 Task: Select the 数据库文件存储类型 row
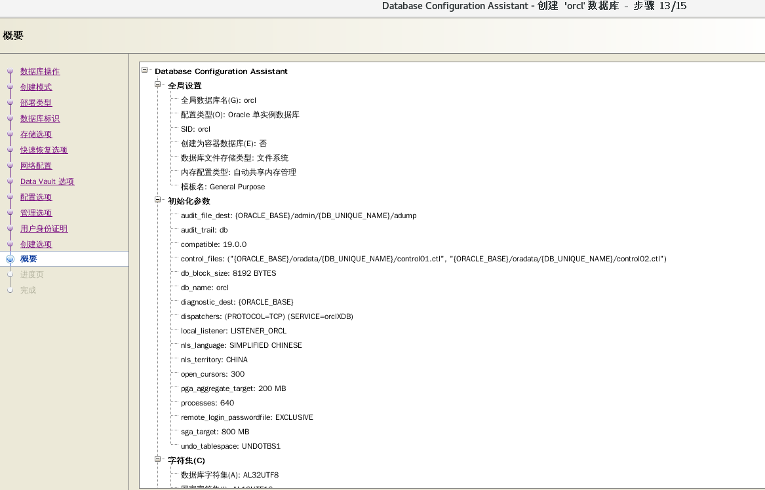click(x=235, y=158)
